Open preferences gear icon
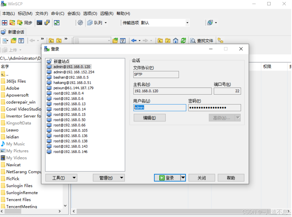 coord(80,23)
